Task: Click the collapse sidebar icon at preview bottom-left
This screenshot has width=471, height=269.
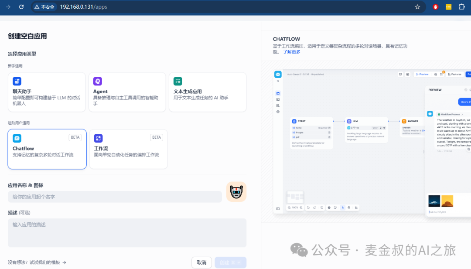Action: (x=278, y=209)
